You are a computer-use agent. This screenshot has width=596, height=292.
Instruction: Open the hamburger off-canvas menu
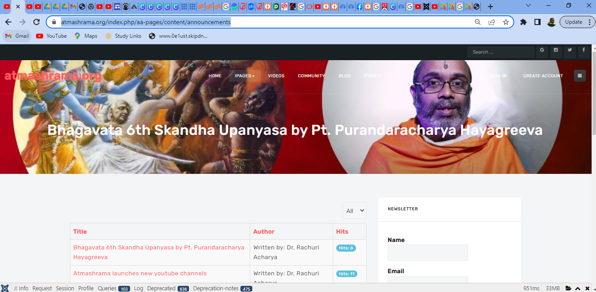tap(580, 76)
